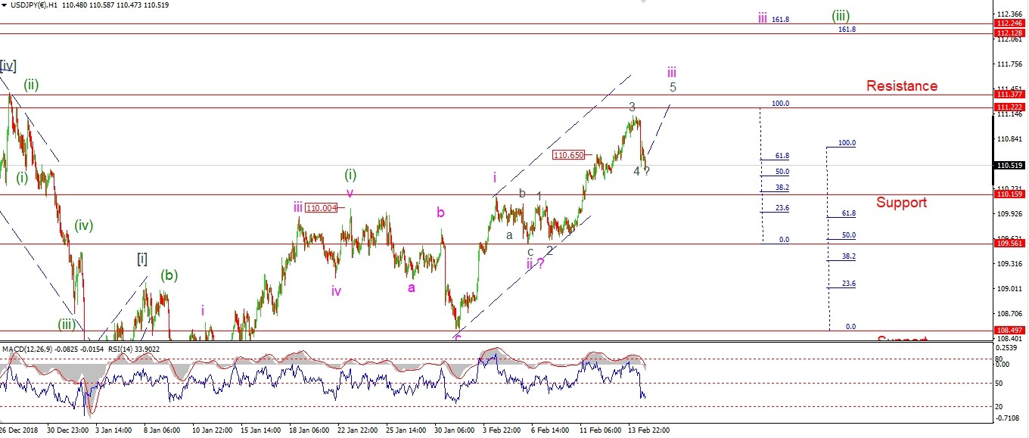
Task: Select the 111.377 resistance price tag
Action: pyautogui.click(x=1010, y=94)
